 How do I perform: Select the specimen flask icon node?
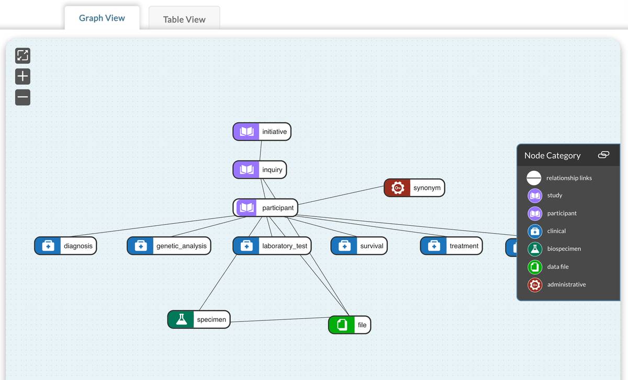[x=181, y=319]
